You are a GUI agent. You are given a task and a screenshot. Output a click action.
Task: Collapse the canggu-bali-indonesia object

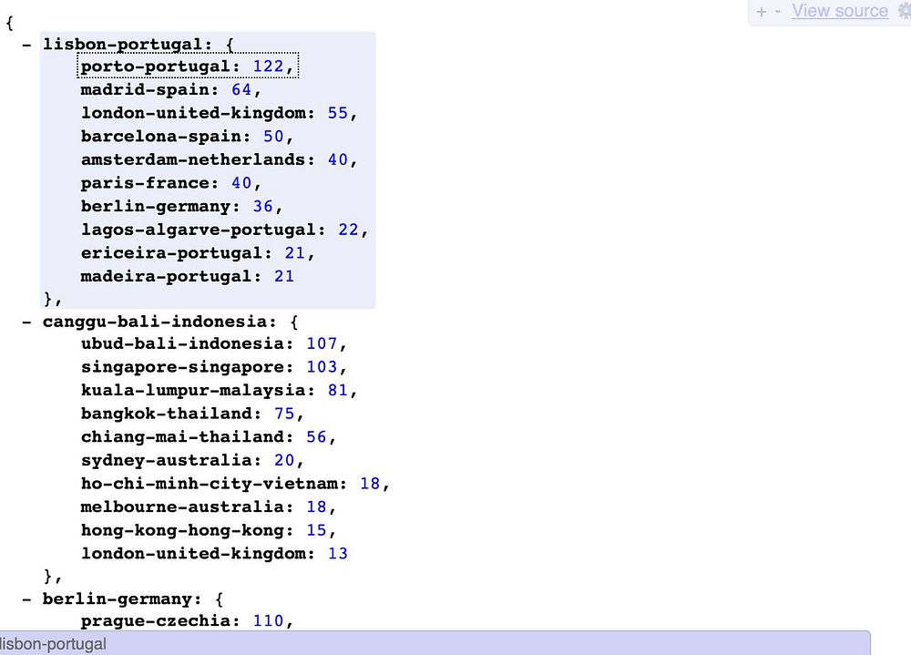(x=26, y=322)
